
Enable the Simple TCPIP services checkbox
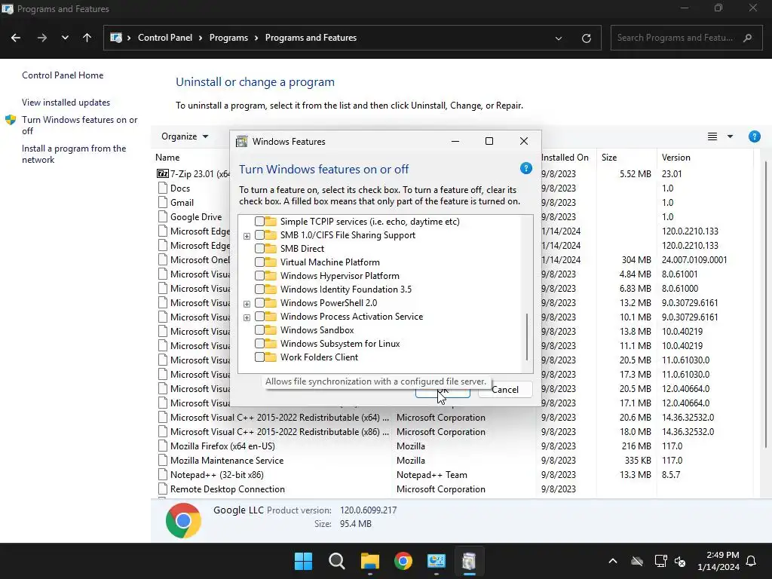coord(259,222)
